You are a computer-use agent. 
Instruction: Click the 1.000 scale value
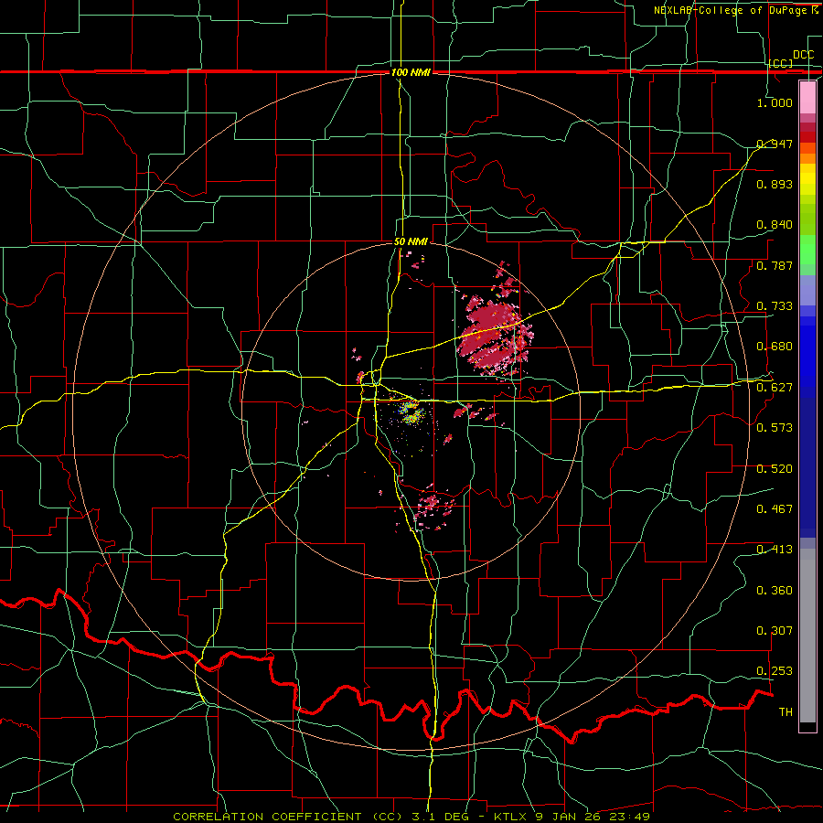point(775,102)
